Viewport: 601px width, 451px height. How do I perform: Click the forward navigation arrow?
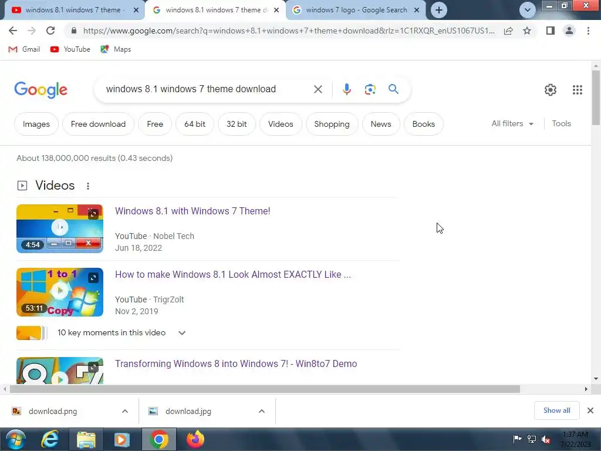tap(32, 31)
